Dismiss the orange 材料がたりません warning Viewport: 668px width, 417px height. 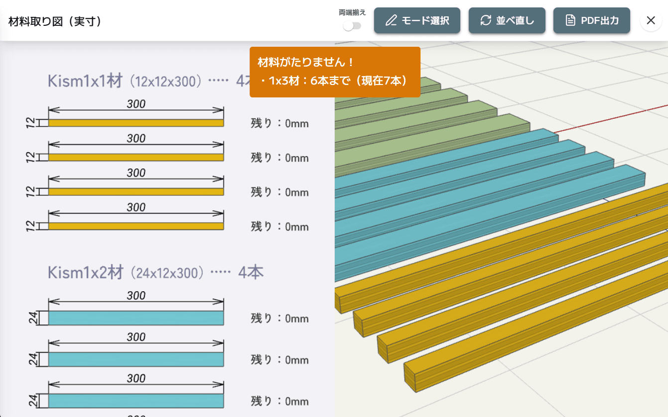click(x=335, y=72)
